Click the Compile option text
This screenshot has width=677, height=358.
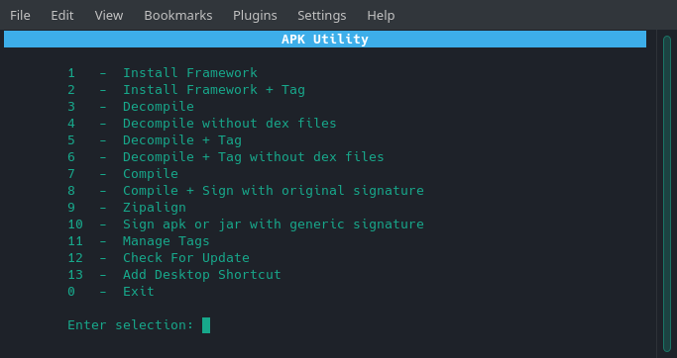(151, 174)
